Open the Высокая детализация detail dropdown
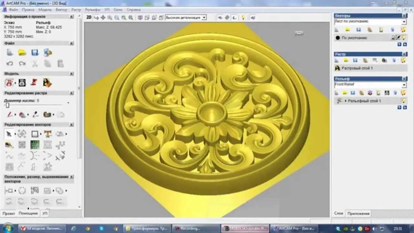This screenshot has width=414, height=233. pos(204,18)
